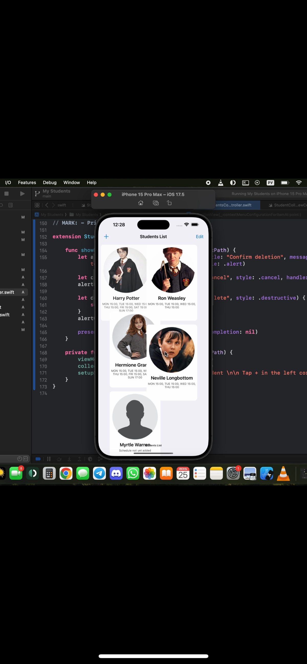Screen dimensions: 307x664
Task: Select Neville Longbottom's photo
Action: tap(172, 350)
